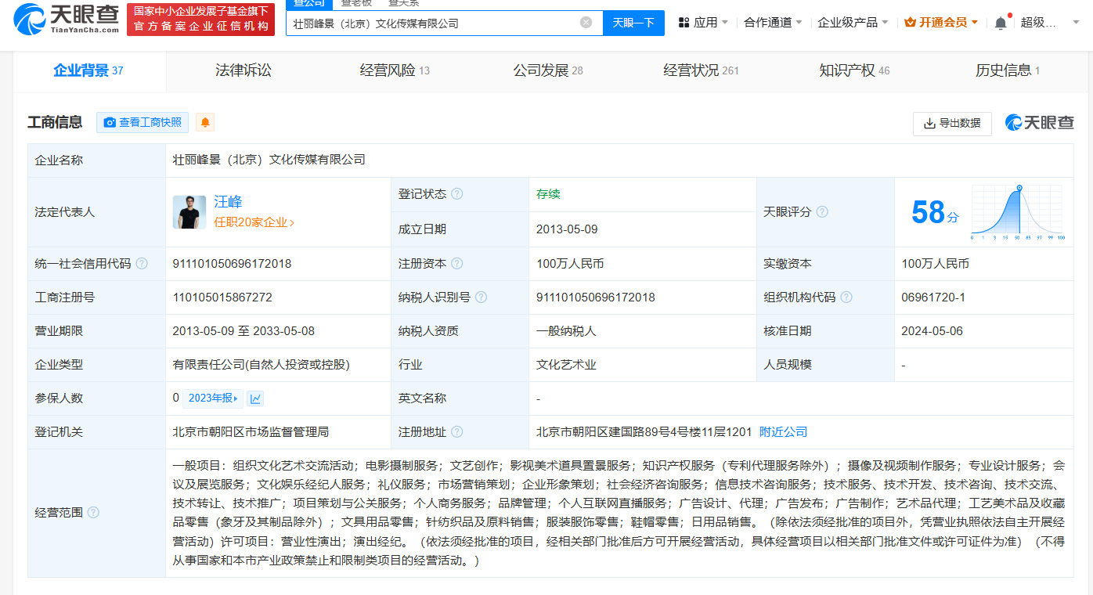The width and height of the screenshot is (1093, 595).
Task: Expand 任职20家企业 link
Action: (x=254, y=222)
